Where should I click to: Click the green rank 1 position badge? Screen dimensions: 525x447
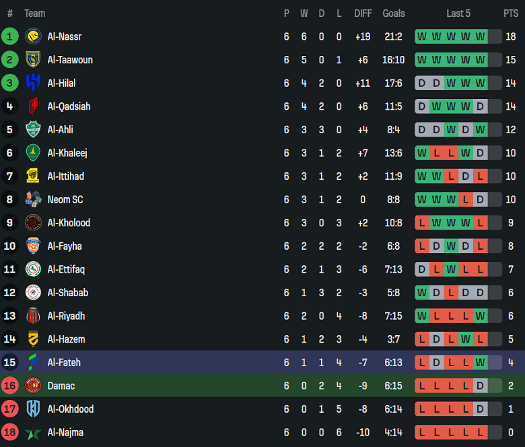pyautogui.click(x=10, y=36)
